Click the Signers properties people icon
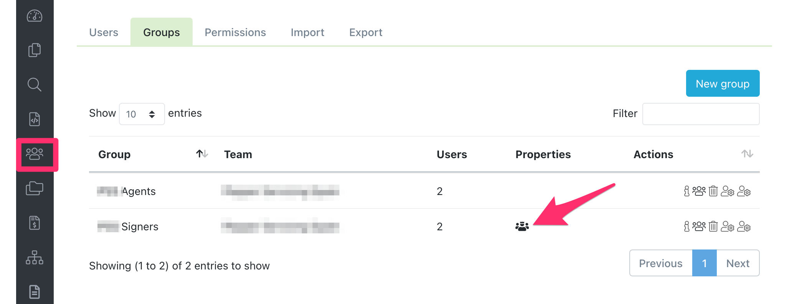 pos(522,226)
